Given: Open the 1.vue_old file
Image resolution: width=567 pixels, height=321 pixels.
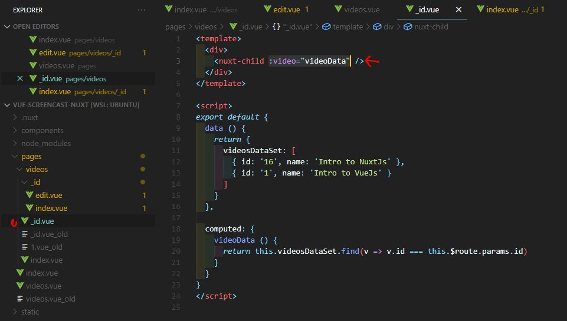Looking at the screenshot, I should (x=78, y=247).
